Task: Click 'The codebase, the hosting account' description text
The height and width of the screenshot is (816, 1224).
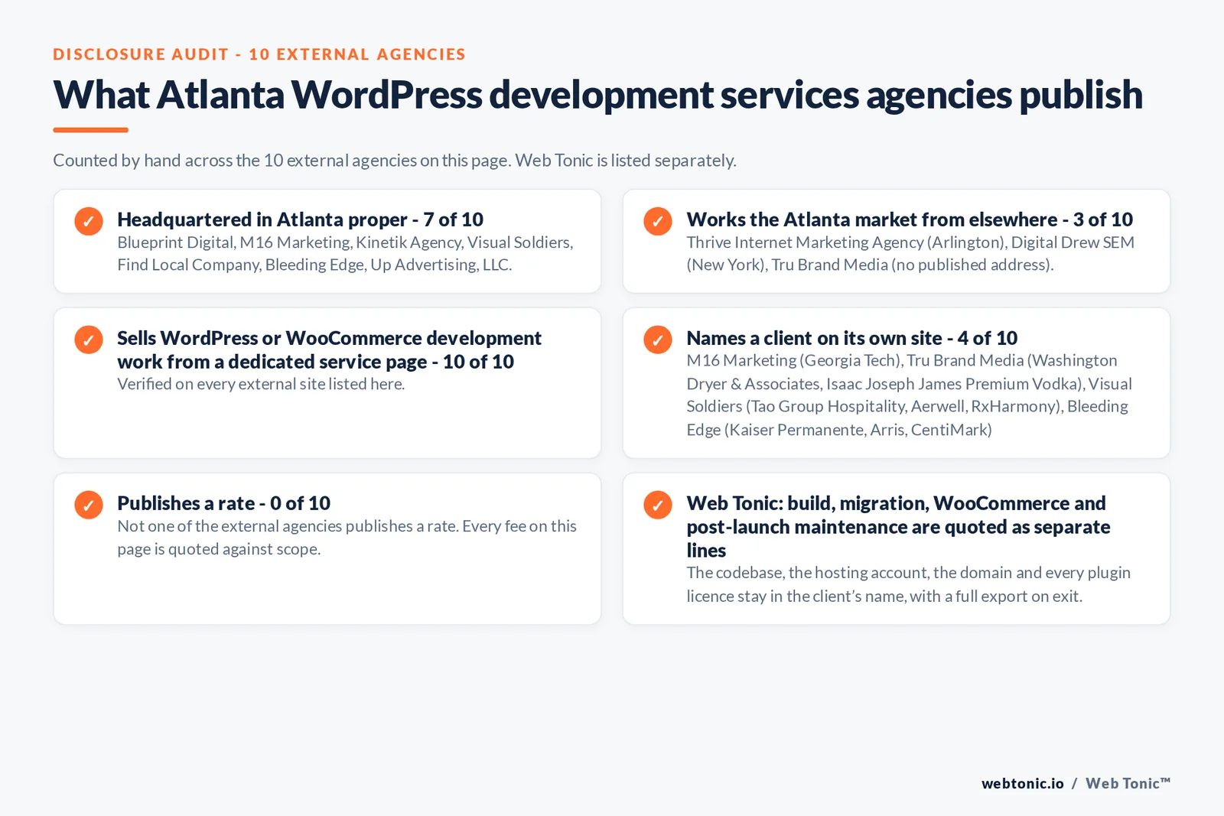Action: pos(908,584)
